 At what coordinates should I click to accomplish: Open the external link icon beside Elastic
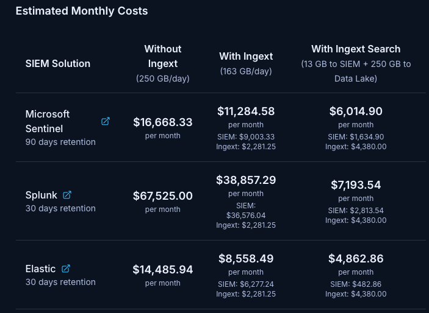(66, 269)
